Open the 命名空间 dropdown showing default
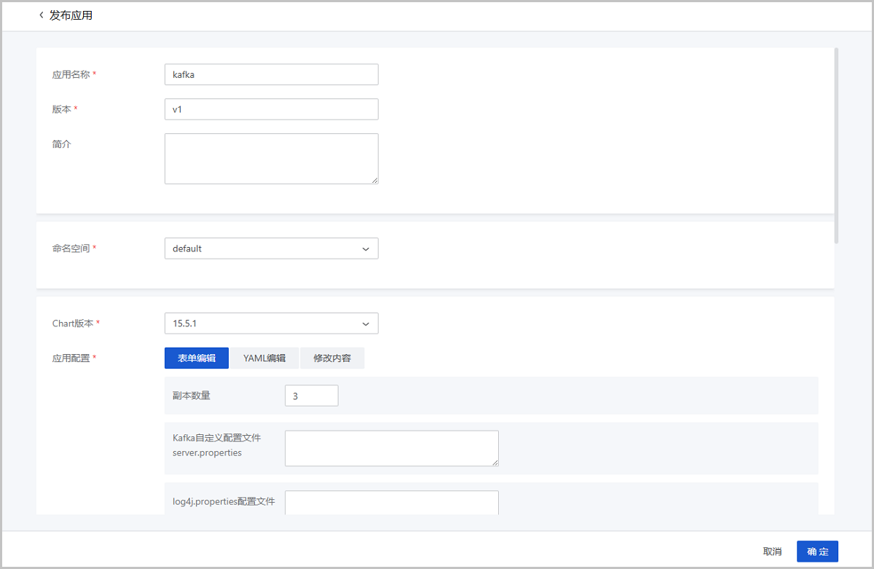The height and width of the screenshot is (569, 874). click(271, 248)
